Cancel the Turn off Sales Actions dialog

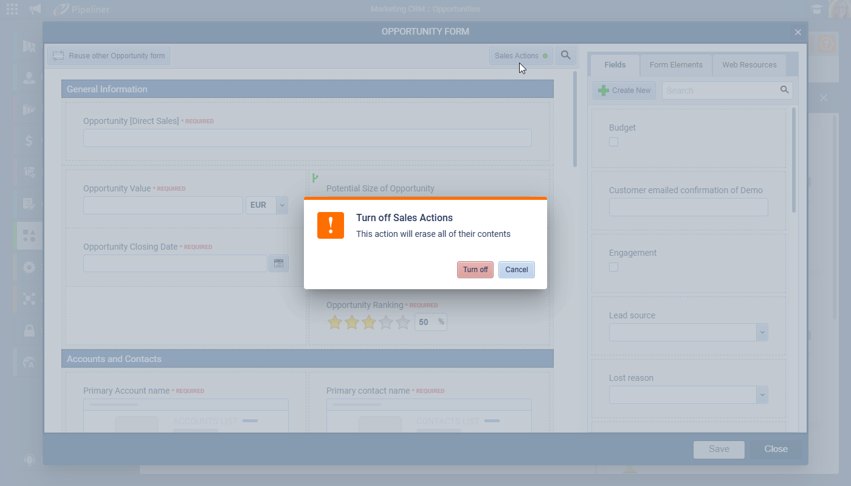tap(516, 270)
